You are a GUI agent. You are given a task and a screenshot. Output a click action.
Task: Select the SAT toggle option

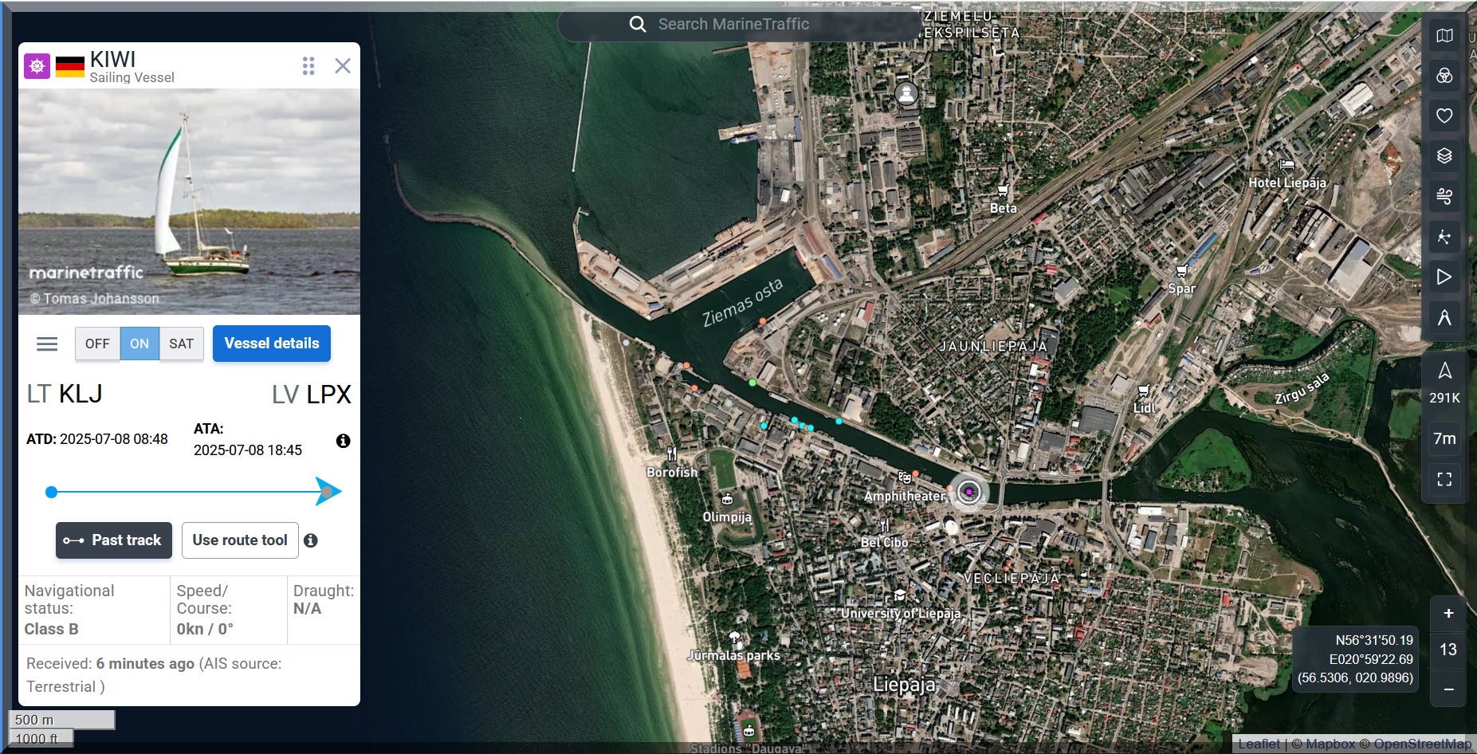pyautogui.click(x=181, y=344)
